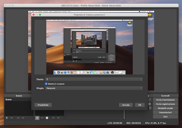The width and height of the screenshot is (182, 128).
Task: Toggle the 'Mostra il cursore' checkbox
Action: click(x=46, y=84)
